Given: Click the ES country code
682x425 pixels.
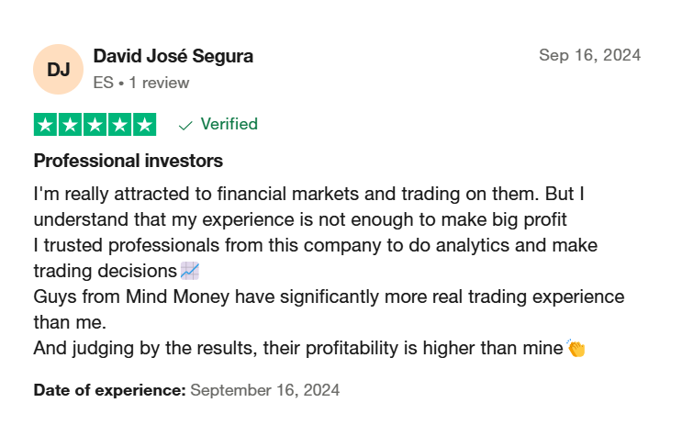Looking at the screenshot, I should 103,83.
